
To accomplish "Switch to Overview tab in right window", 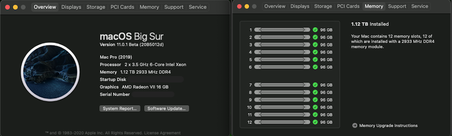I will click(275, 6).
